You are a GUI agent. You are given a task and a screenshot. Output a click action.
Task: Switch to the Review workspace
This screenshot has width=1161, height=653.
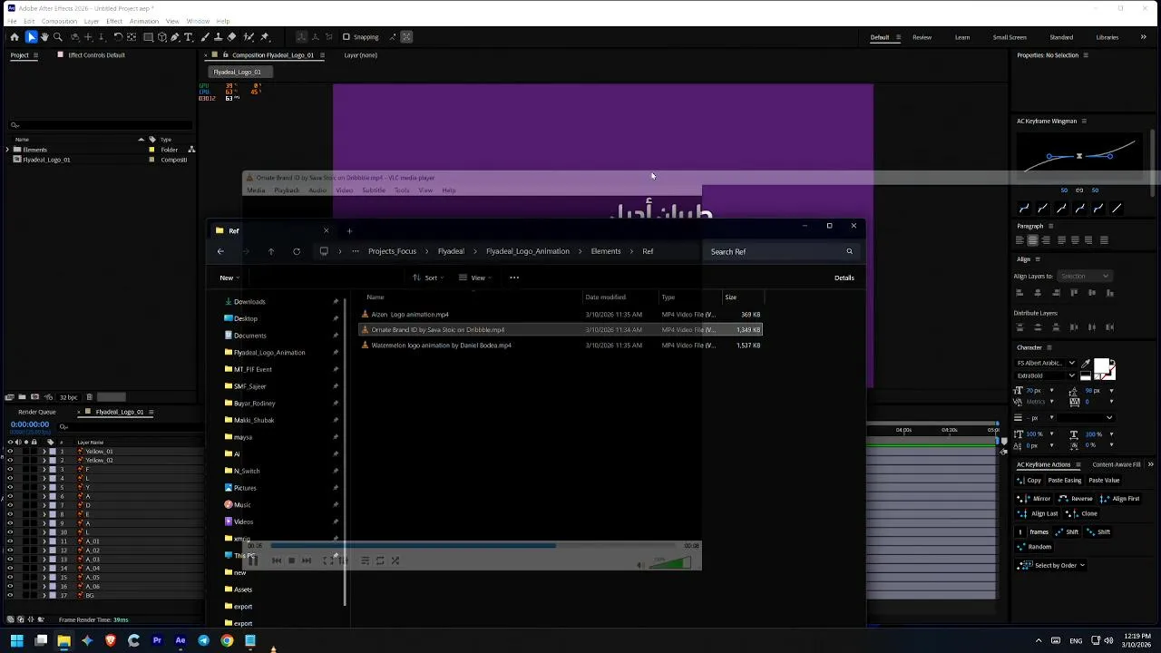click(922, 37)
